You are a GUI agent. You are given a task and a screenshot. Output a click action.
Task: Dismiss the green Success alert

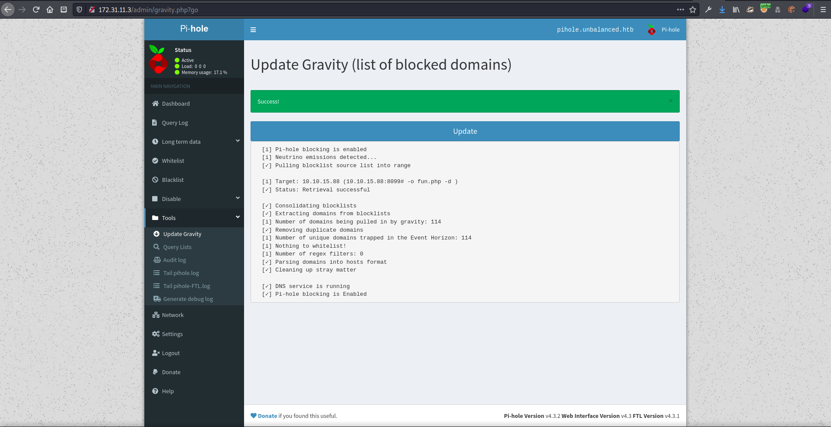671,101
